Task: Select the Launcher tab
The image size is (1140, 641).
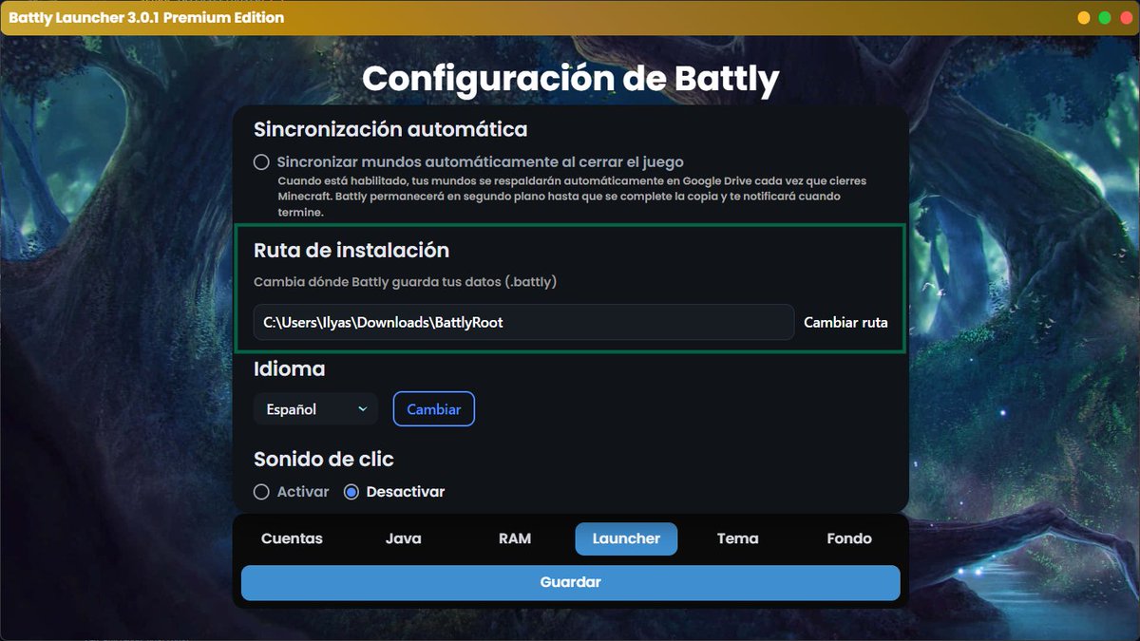Action: 626,538
